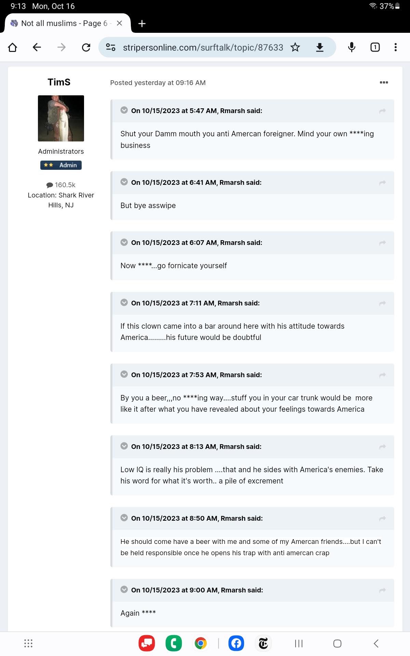
Task: Open a new browser tab
Action: pyautogui.click(x=142, y=24)
